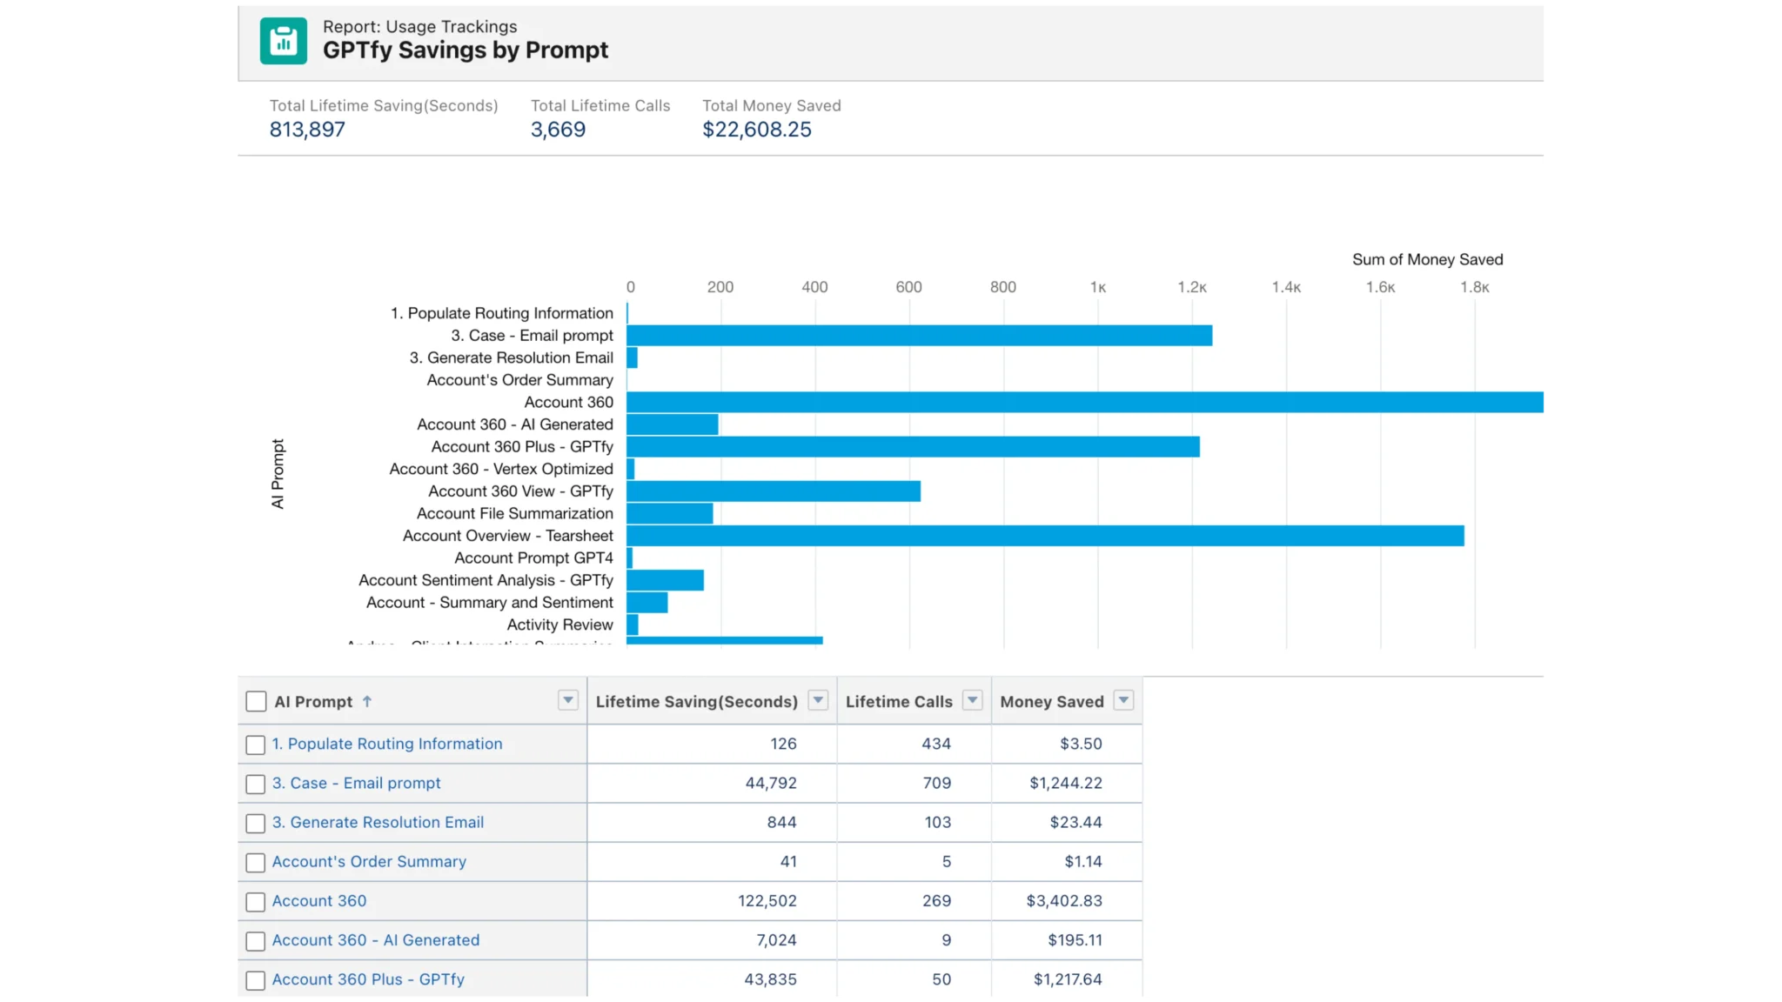Check the '3. Case - Email prompt' row checkbox
1782x1002 pixels.
click(x=255, y=784)
